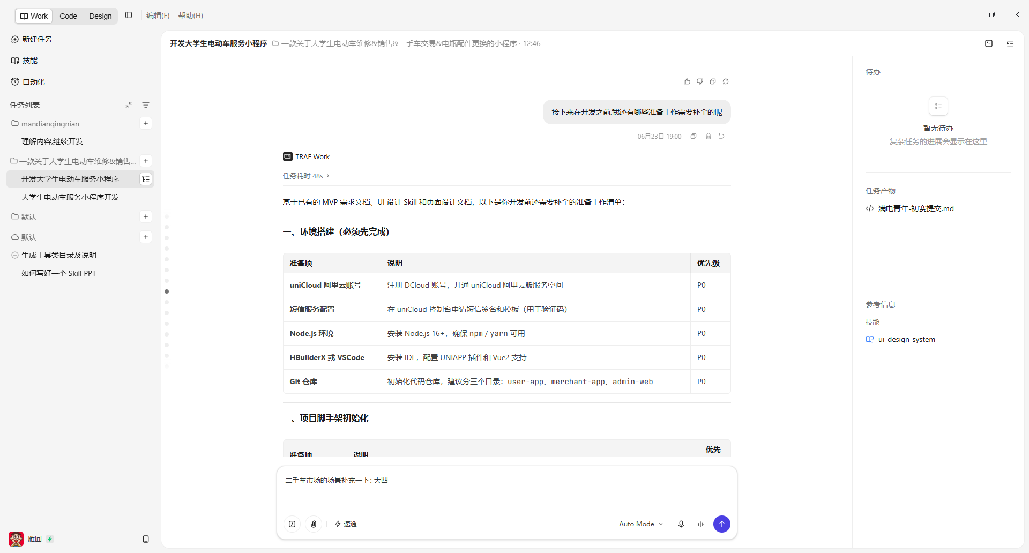Click the TRAE Work agent icon

288,156
